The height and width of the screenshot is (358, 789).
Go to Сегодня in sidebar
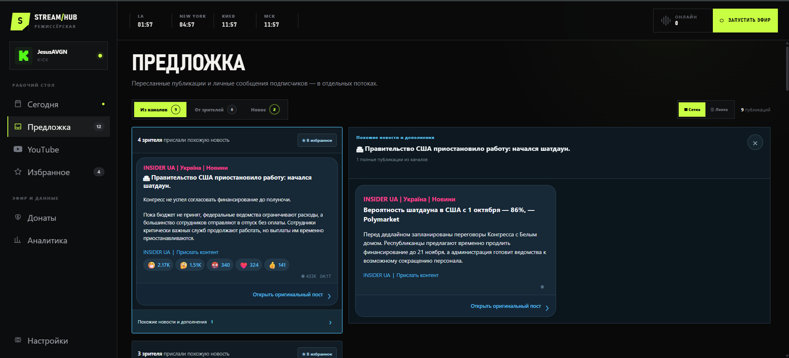coord(59,104)
